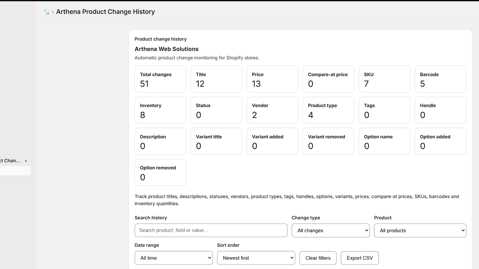Click the Arthena Web Solutions heading

tap(166, 49)
